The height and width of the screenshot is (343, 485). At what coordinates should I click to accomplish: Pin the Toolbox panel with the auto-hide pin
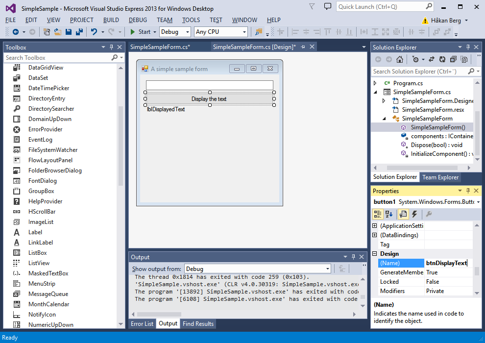point(111,47)
